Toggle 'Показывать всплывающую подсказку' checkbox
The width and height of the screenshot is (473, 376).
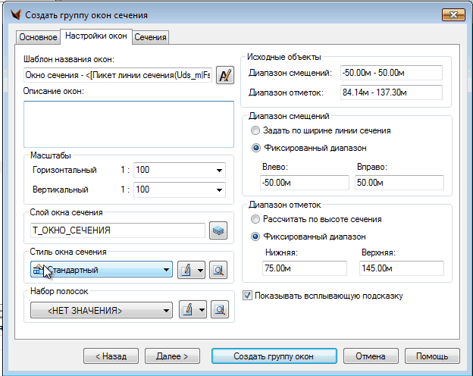[x=246, y=295]
